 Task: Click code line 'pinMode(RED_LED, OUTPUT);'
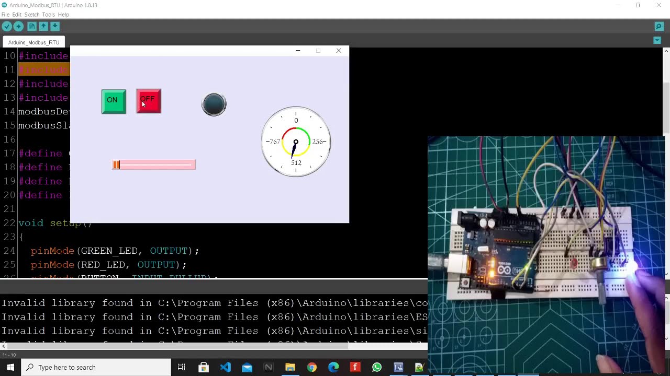108,265
